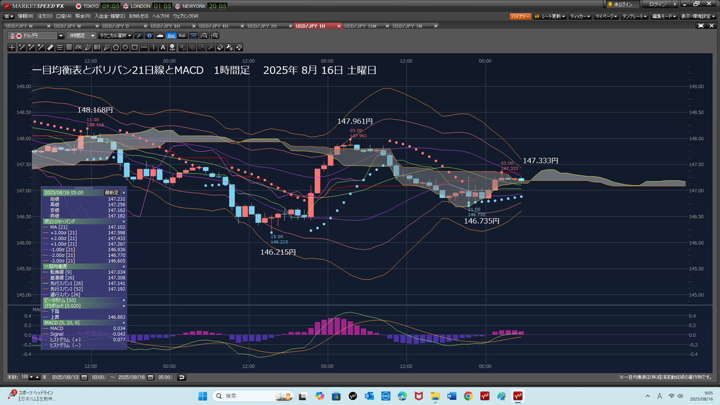
Task: Pick the ellipse drawing tool
Action: pyautogui.click(x=125, y=47)
